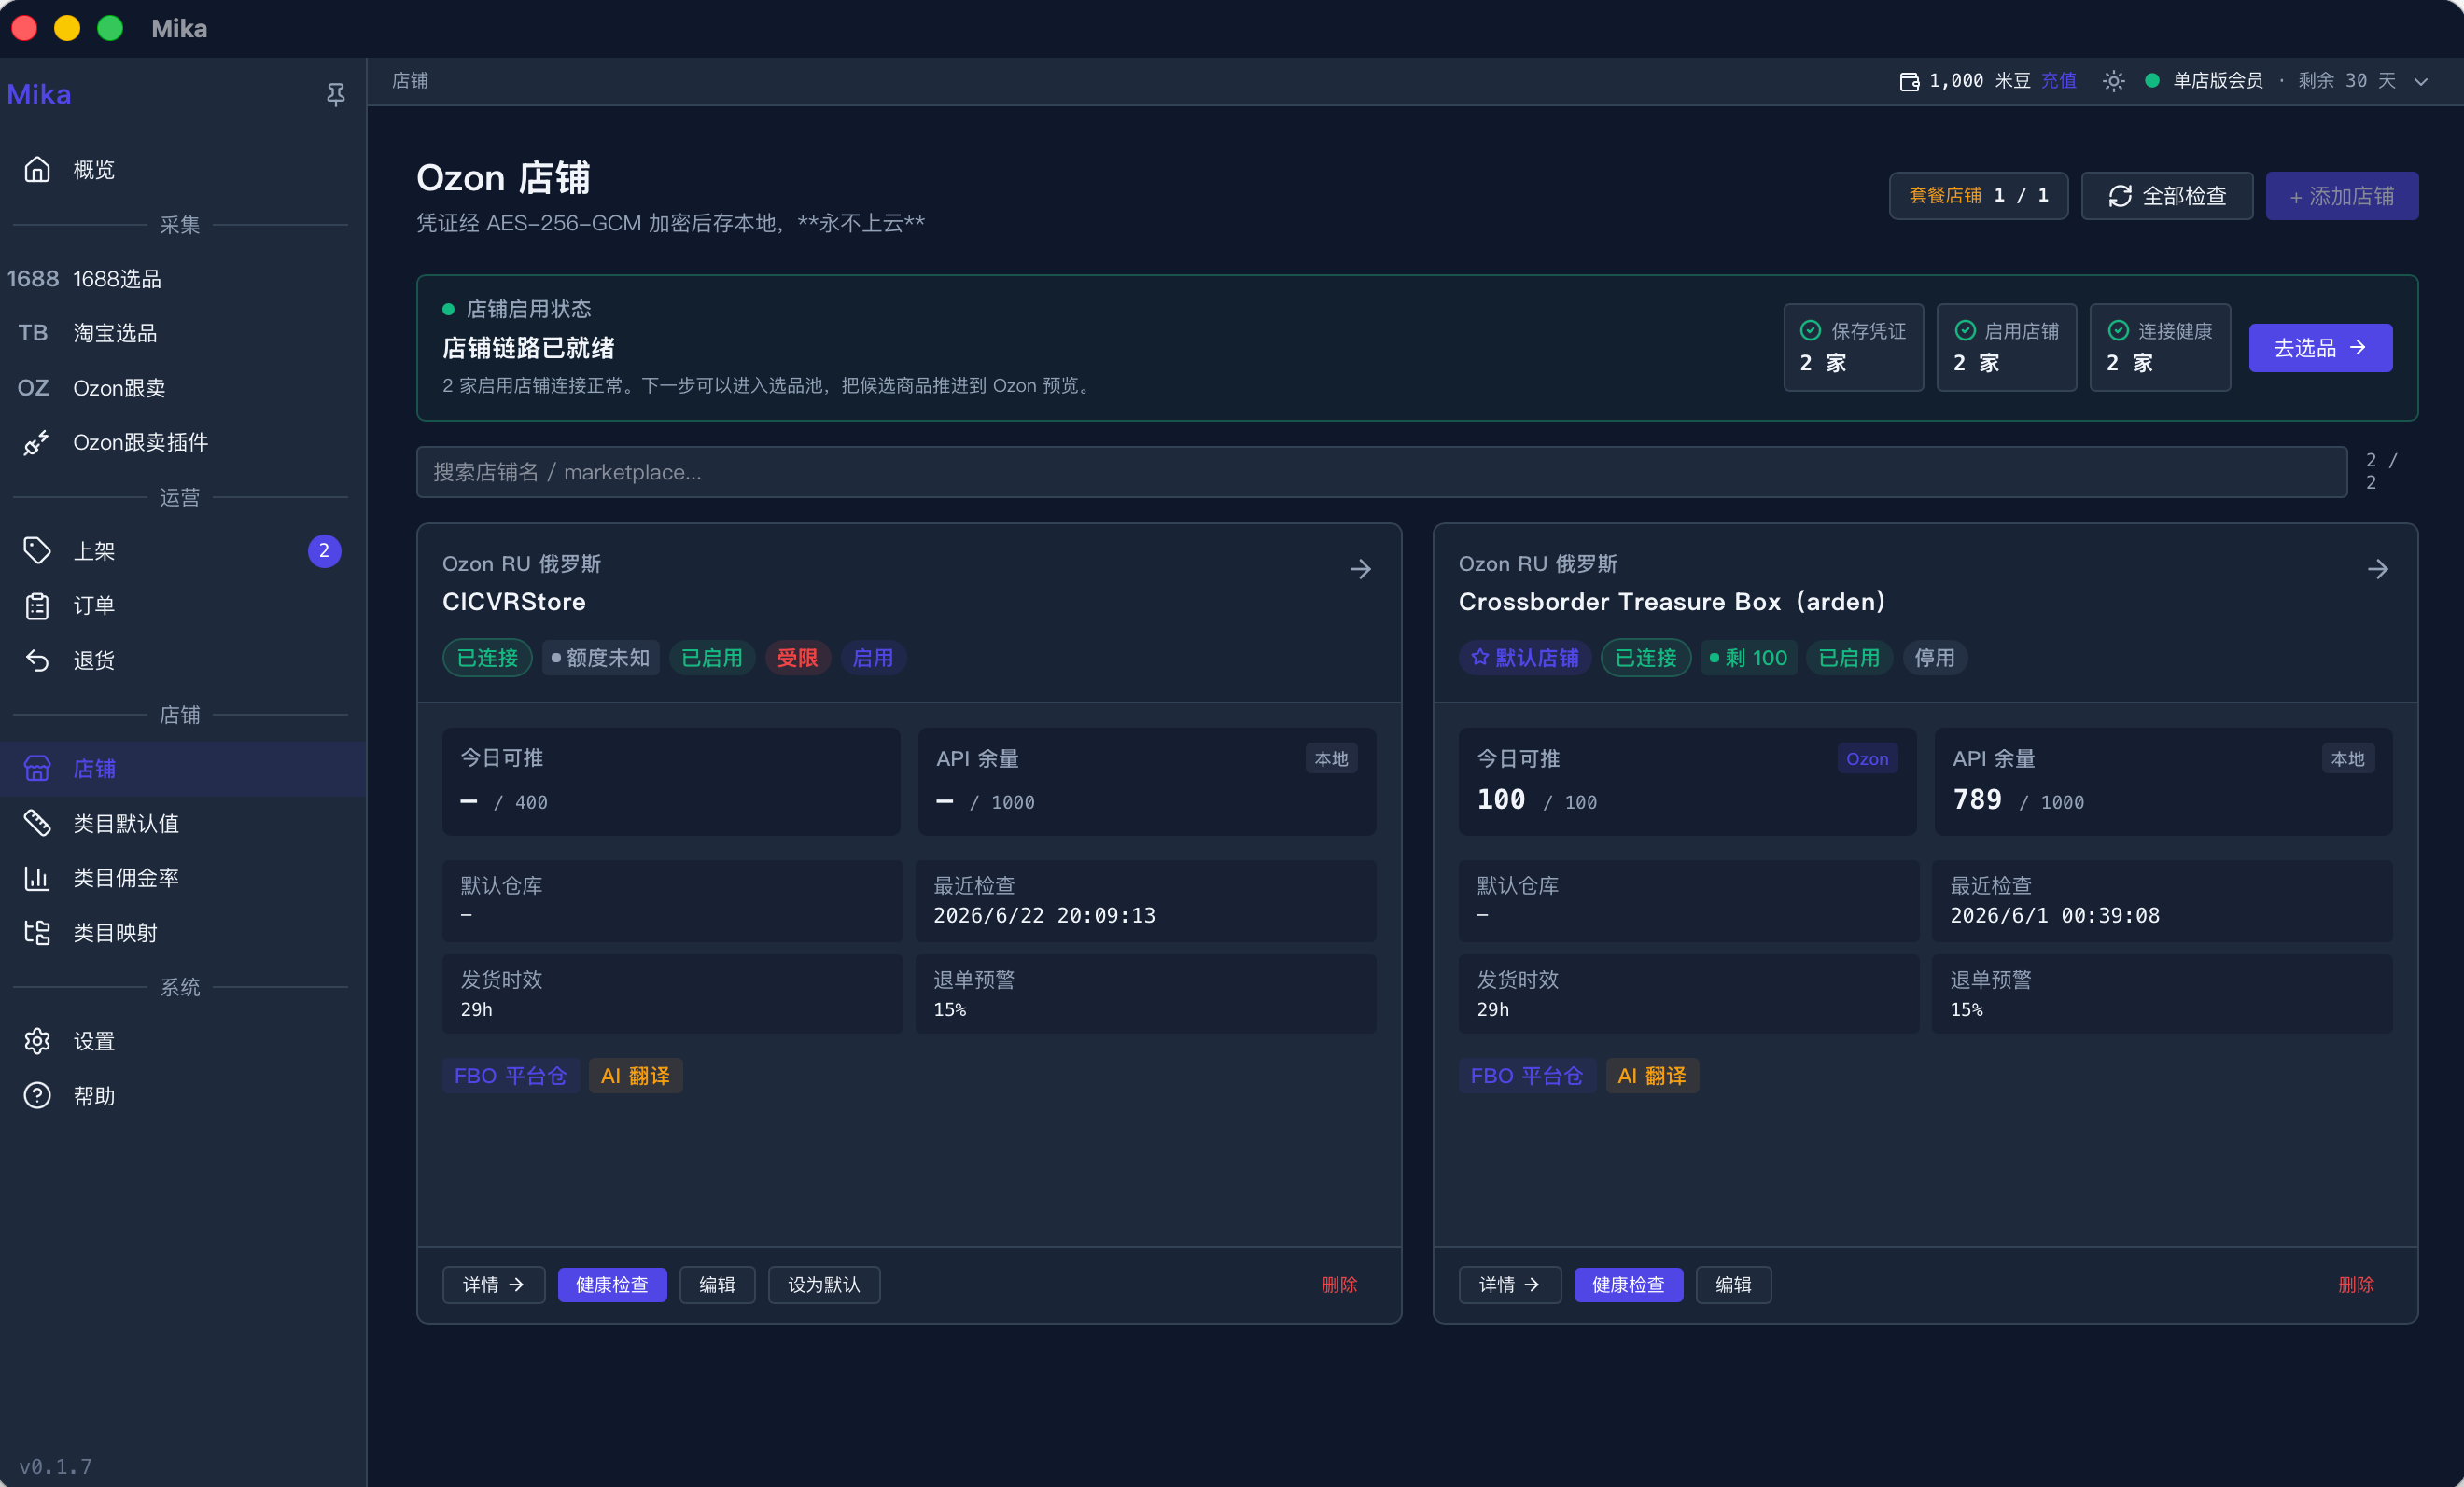Image resolution: width=2464 pixels, height=1487 pixels.
Task: Click the pin sidebar icon
Action: pos(336,94)
